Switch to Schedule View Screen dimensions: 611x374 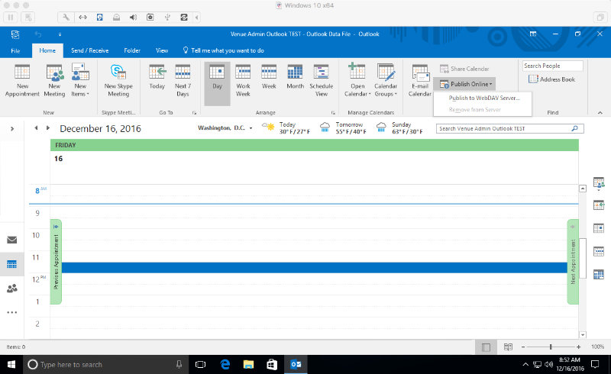(x=321, y=81)
